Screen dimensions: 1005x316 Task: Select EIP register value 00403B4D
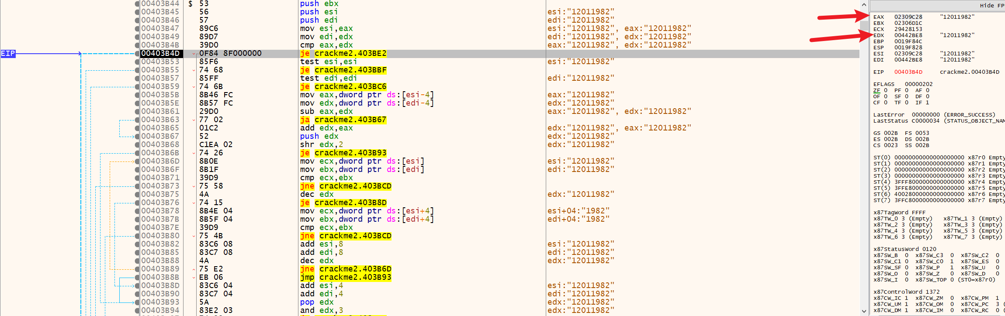908,72
